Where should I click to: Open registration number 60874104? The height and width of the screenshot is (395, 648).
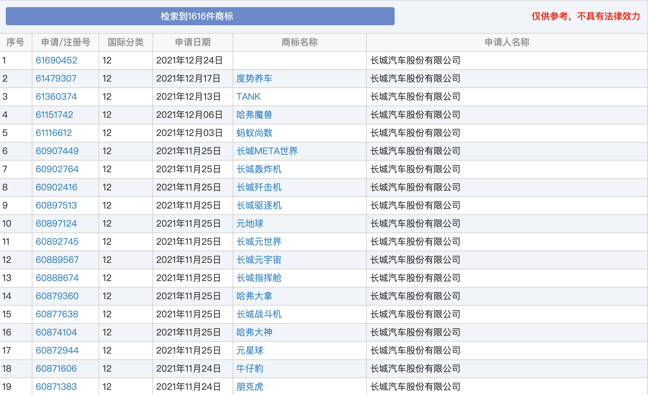coord(56,332)
